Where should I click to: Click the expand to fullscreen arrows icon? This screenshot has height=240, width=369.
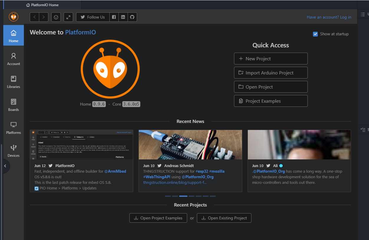(68, 17)
